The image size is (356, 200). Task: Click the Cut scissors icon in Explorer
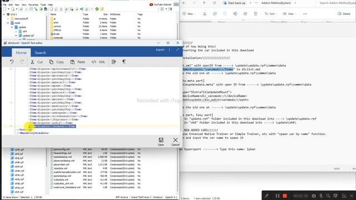point(205,14)
